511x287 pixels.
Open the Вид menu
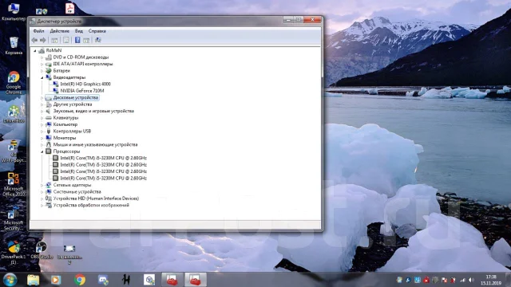(x=79, y=31)
